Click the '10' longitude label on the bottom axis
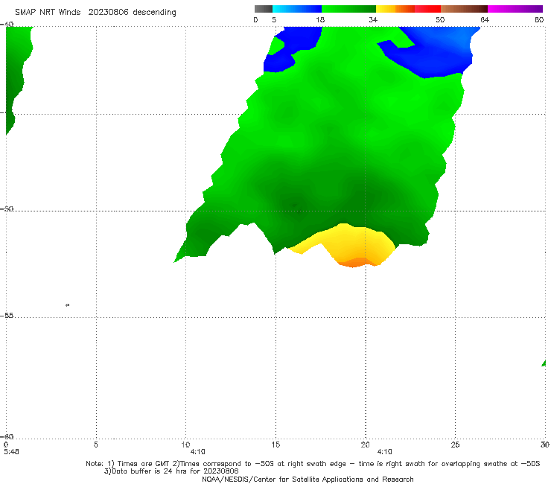 pyautogui.click(x=185, y=445)
